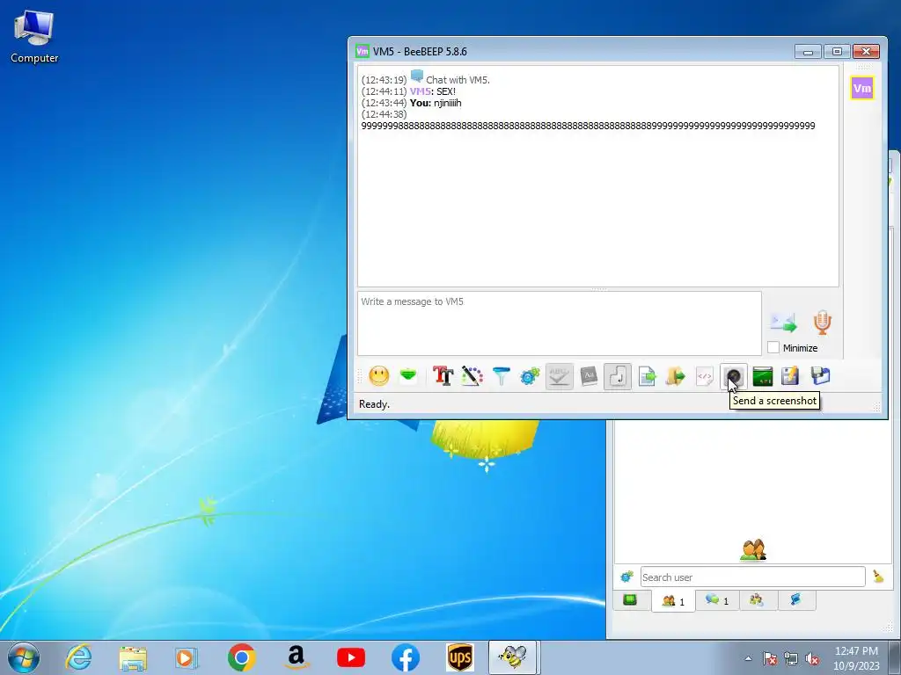
Task: Click the Amazon taskbar shortcut
Action: (x=297, y=657)
